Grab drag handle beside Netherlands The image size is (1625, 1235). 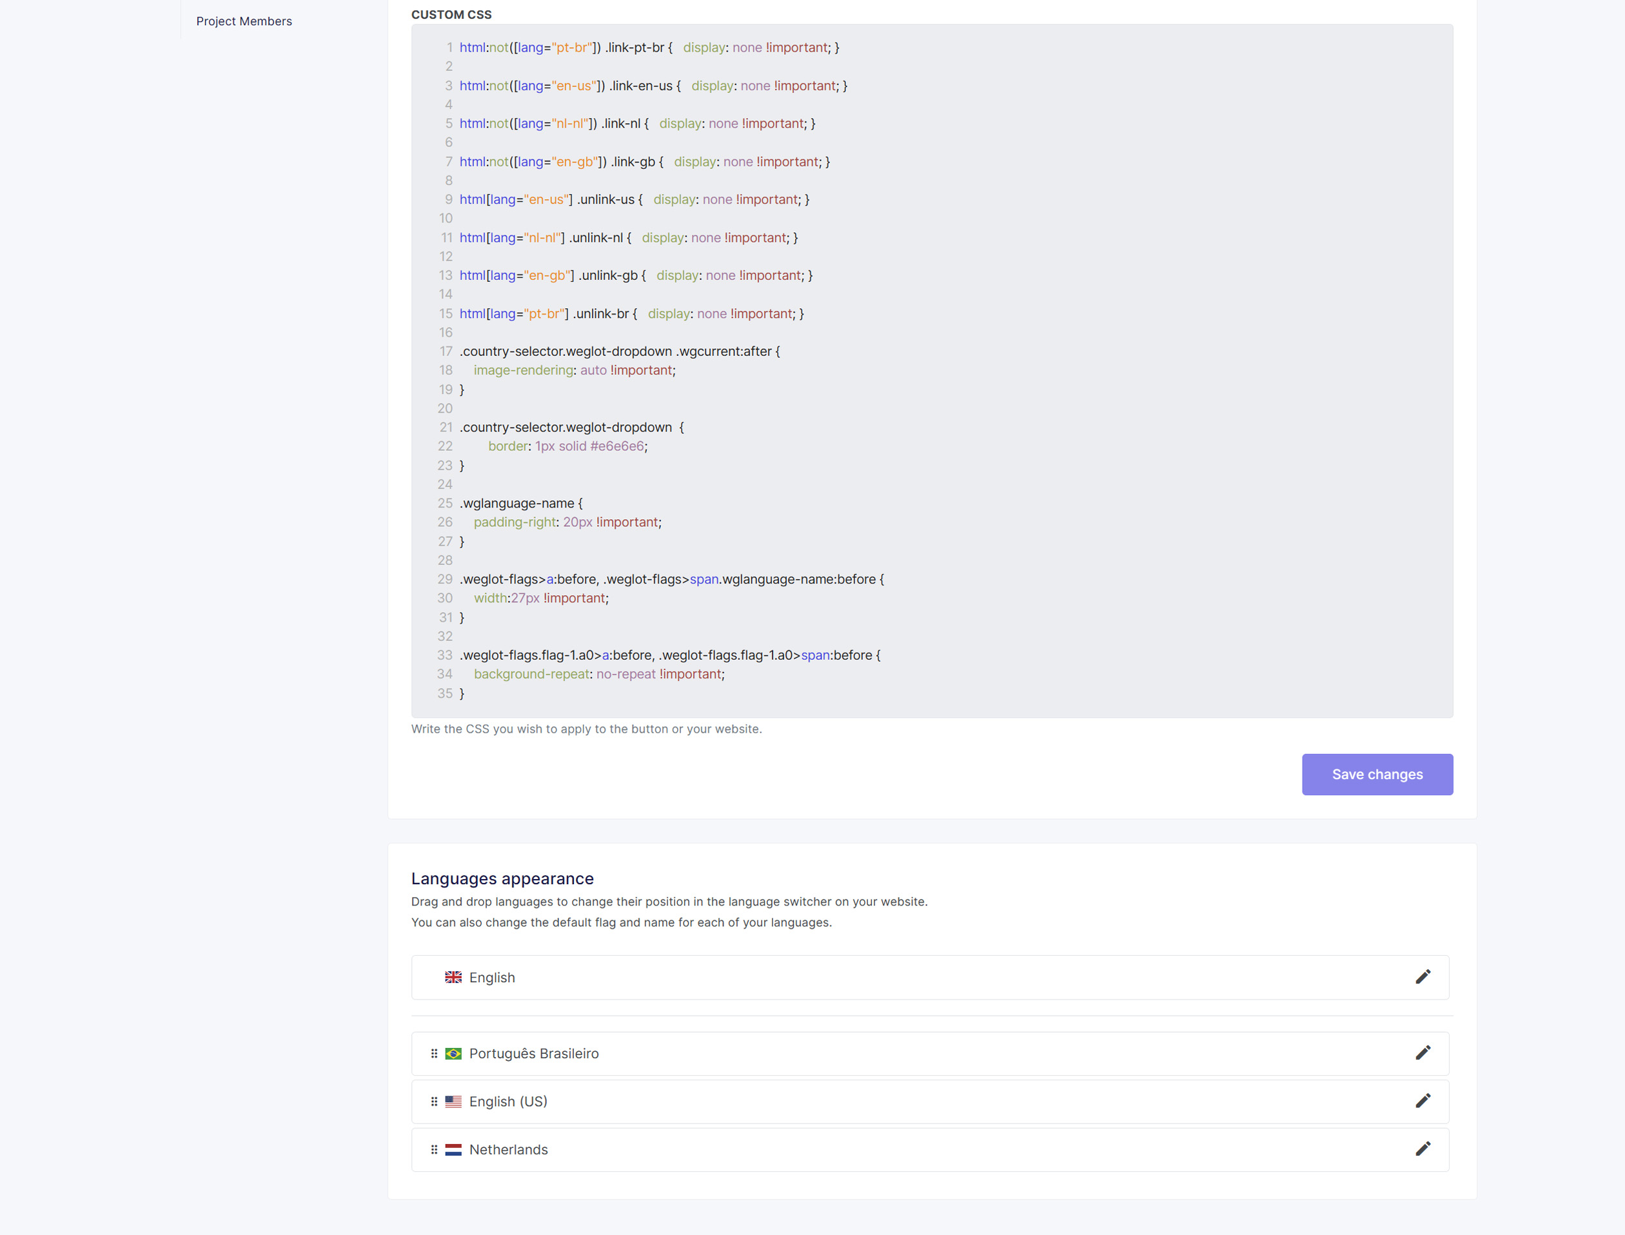pyautogui.click(x=433, y=1149)
